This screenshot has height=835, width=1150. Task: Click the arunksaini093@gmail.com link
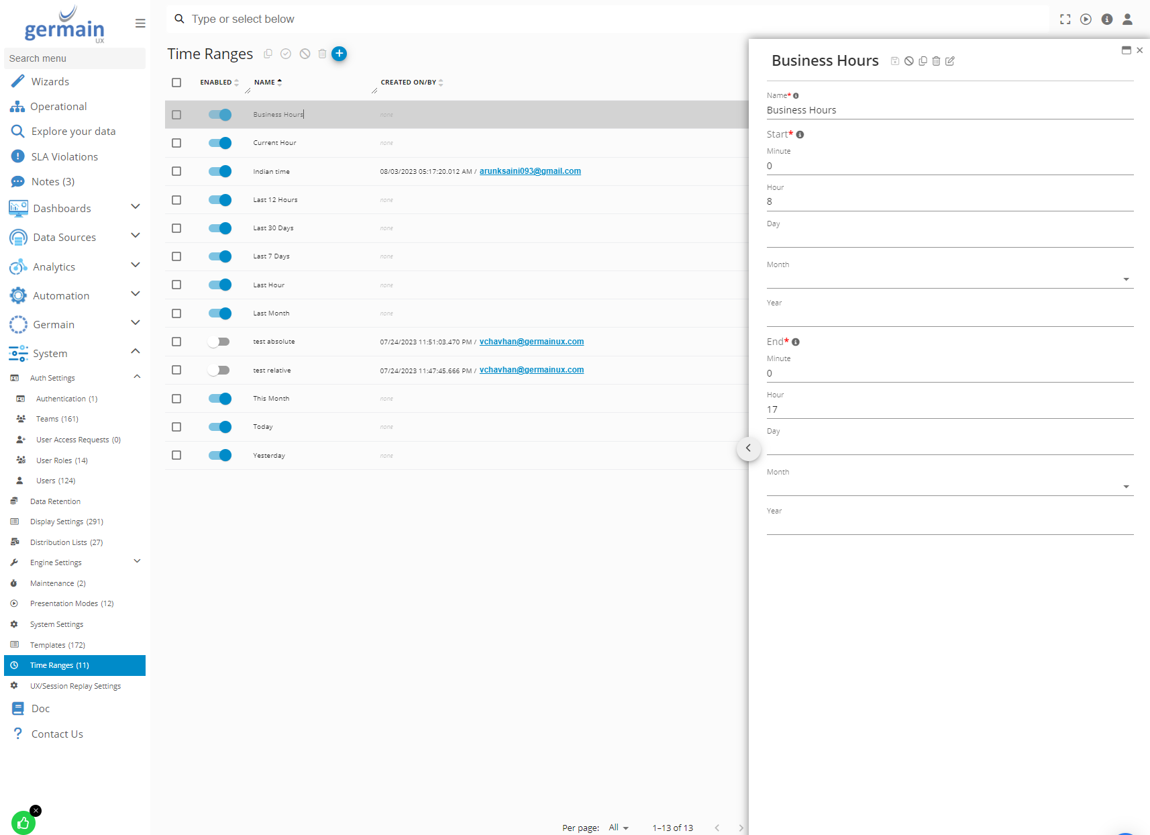click(x=530, y=171)
